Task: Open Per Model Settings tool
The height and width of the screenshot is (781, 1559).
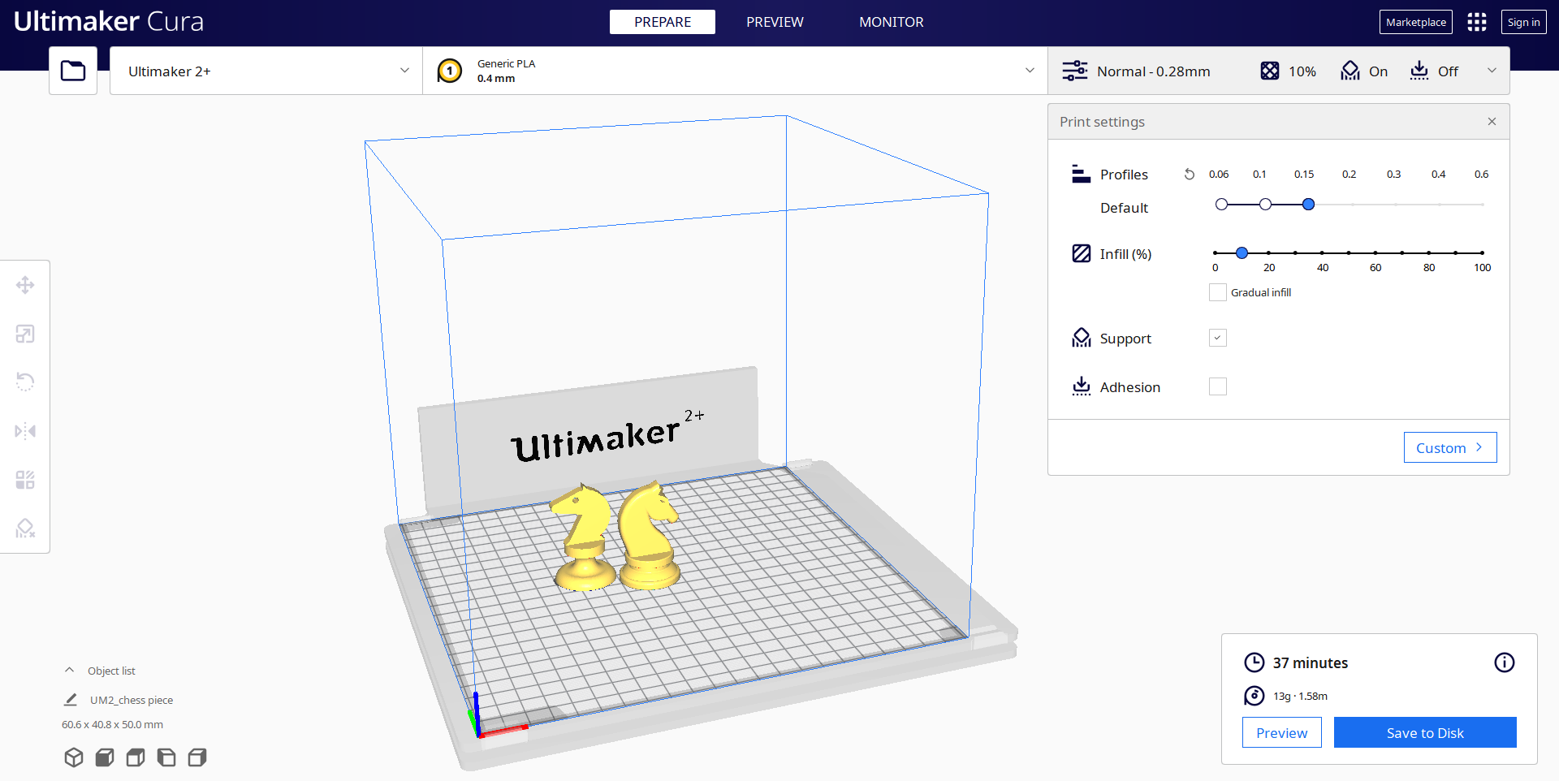Action: tap(25, 480)
